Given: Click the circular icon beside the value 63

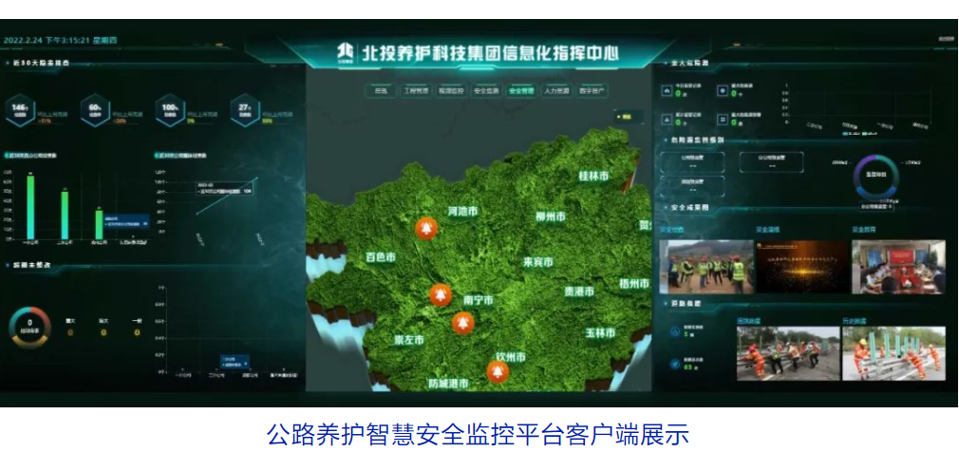Looking at the screenshot, I should coord(674,364).
